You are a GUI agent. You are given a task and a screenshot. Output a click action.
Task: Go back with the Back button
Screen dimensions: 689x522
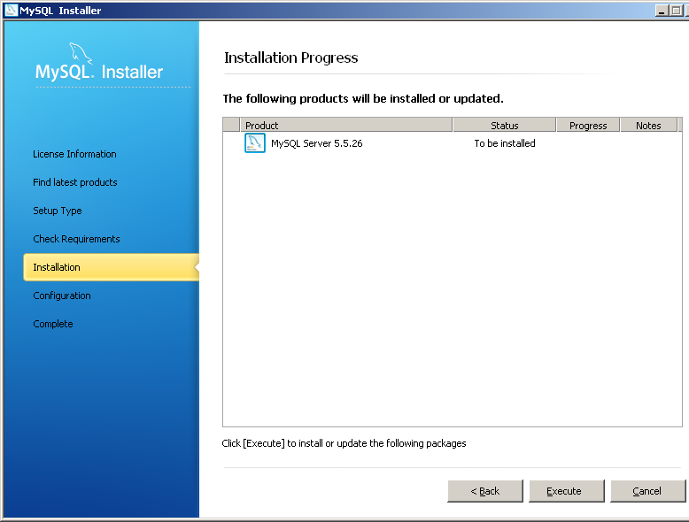(x=485, y=491)
